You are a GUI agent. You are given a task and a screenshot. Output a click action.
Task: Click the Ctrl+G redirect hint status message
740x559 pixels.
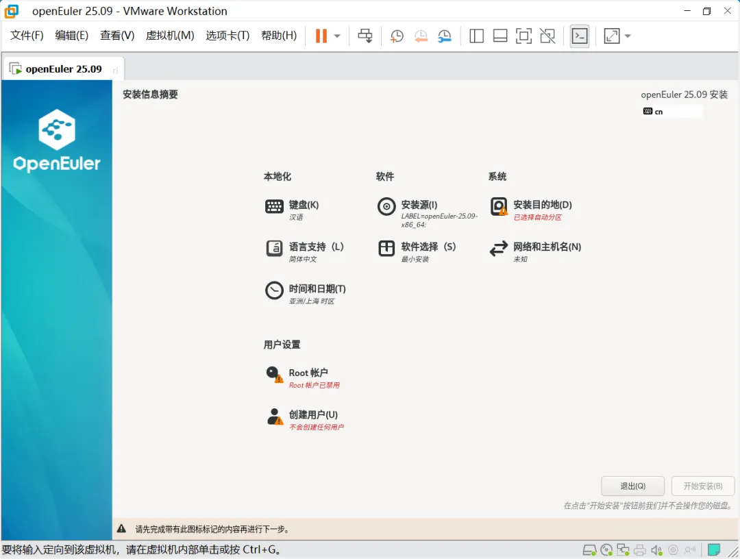(x=142, y=549)
